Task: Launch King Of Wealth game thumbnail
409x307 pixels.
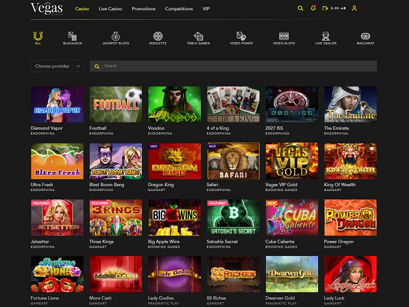Action: [350, 161]
